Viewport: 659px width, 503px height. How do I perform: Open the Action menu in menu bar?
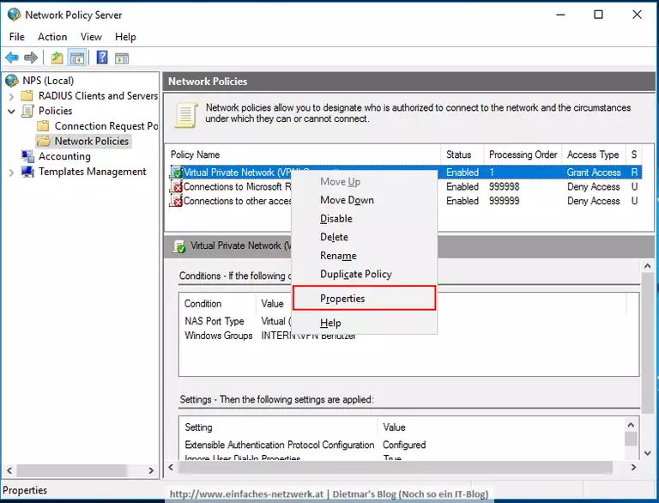coord(52,37)
